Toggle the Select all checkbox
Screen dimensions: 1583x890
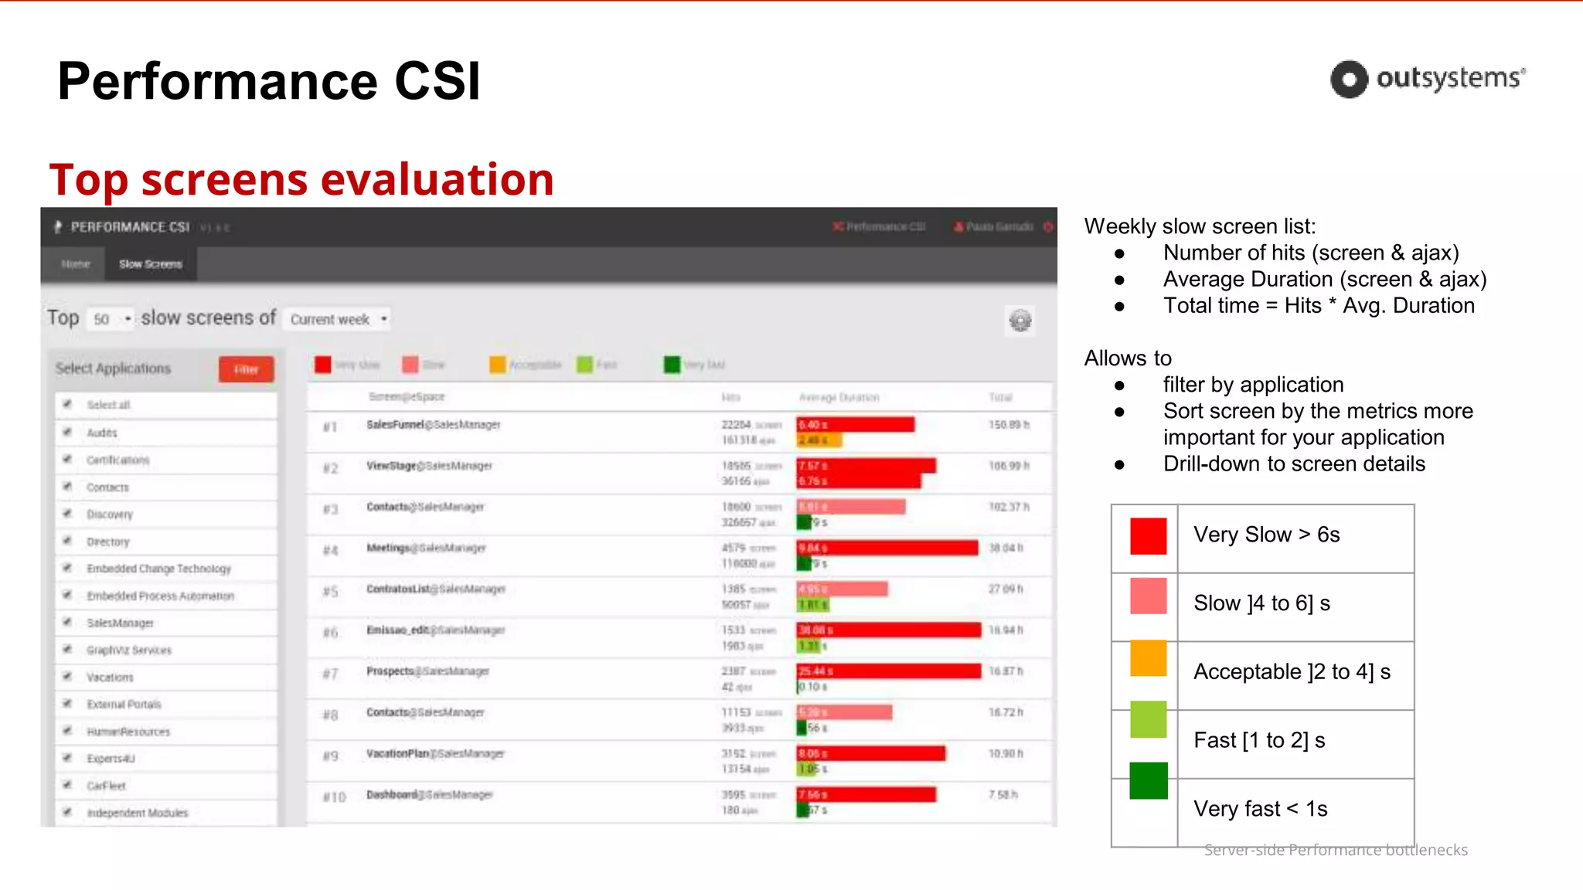[67, 404]
